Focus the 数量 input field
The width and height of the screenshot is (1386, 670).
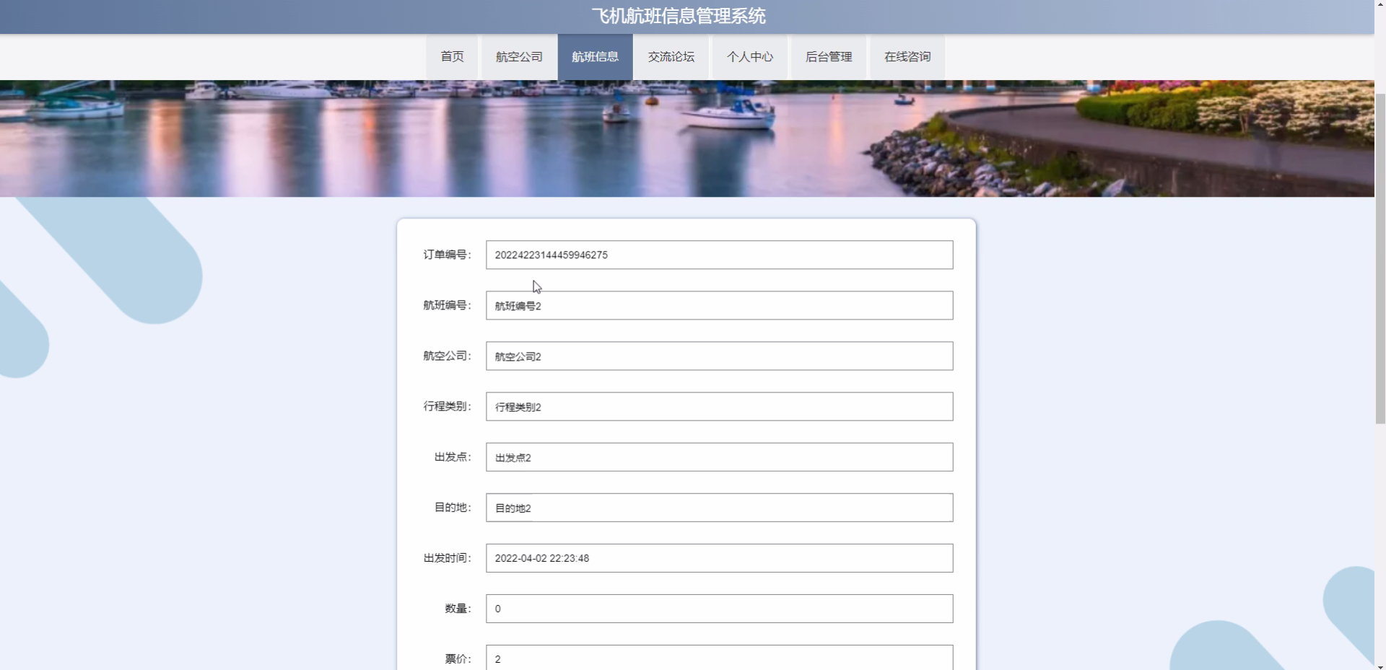pos(719,608)
